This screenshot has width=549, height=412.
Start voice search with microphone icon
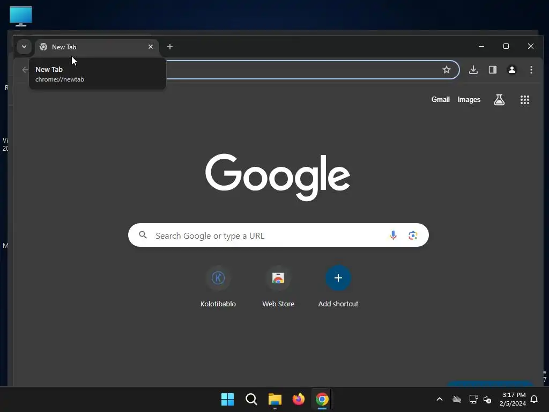click(x=393, y=235)
